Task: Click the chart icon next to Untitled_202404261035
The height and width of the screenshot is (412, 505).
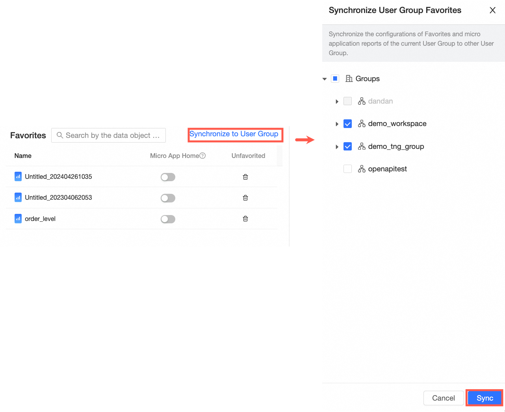Action: point(18,176)
